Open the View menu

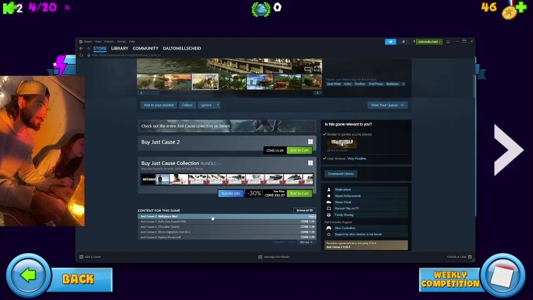click(98, 42)
